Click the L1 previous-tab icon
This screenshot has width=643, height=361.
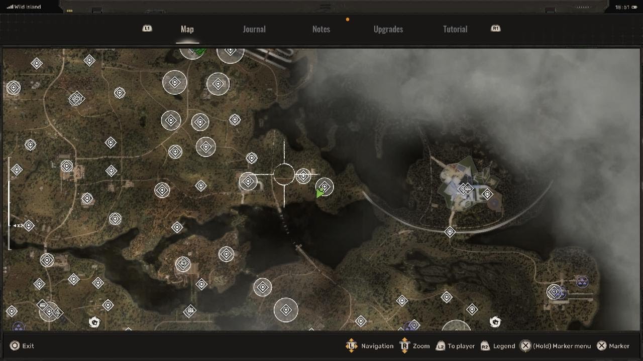[147, 29]
